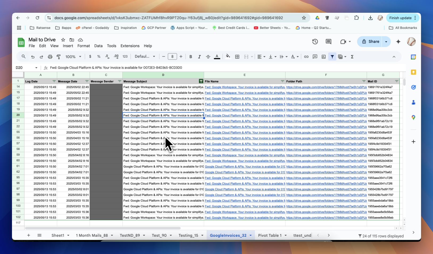Open the Better Sheets bookmark
Viewport: 433px width, 254px height.
click(x=272, y=28)
